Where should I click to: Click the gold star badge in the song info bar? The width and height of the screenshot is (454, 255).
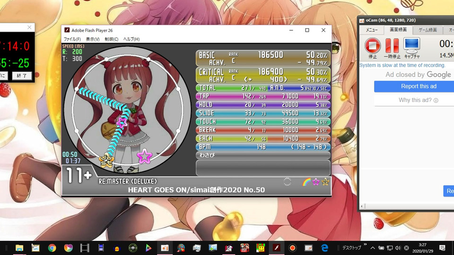[x=325, y=182]
